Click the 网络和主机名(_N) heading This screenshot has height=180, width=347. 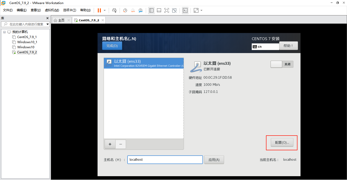click(x=119, y=39)
